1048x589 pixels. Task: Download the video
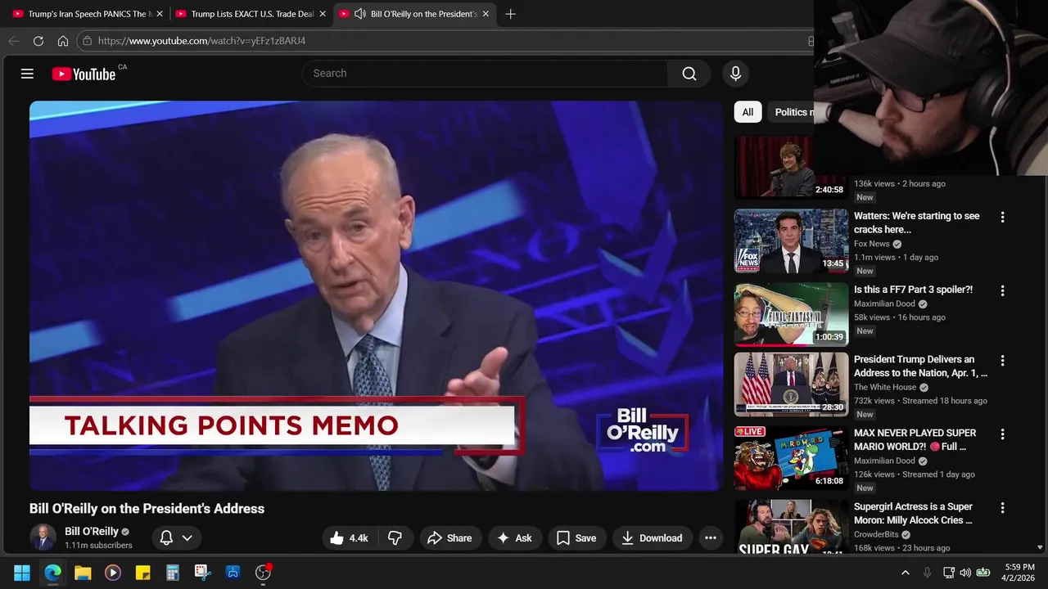coord(652,538)
